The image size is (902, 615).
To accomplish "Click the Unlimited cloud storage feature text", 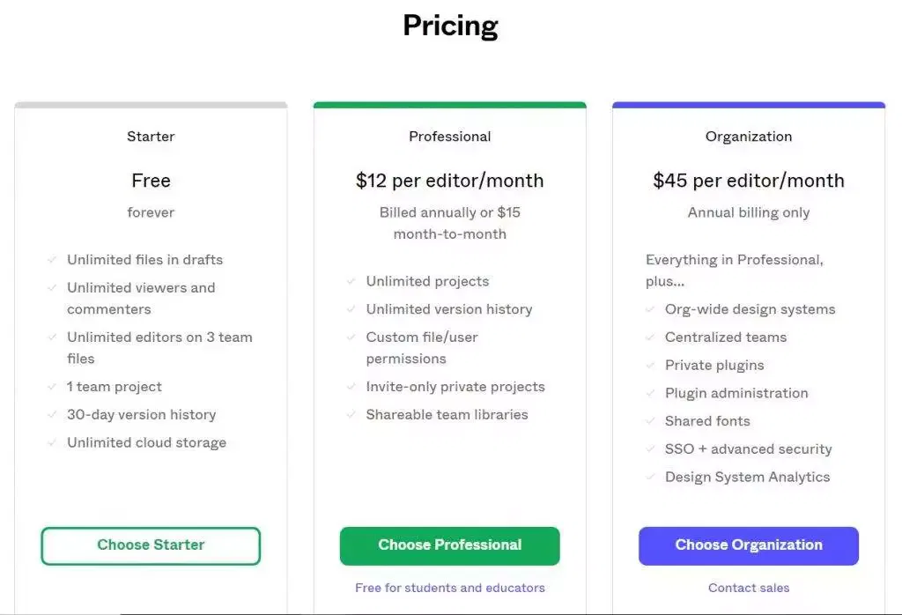I will 146,443.
